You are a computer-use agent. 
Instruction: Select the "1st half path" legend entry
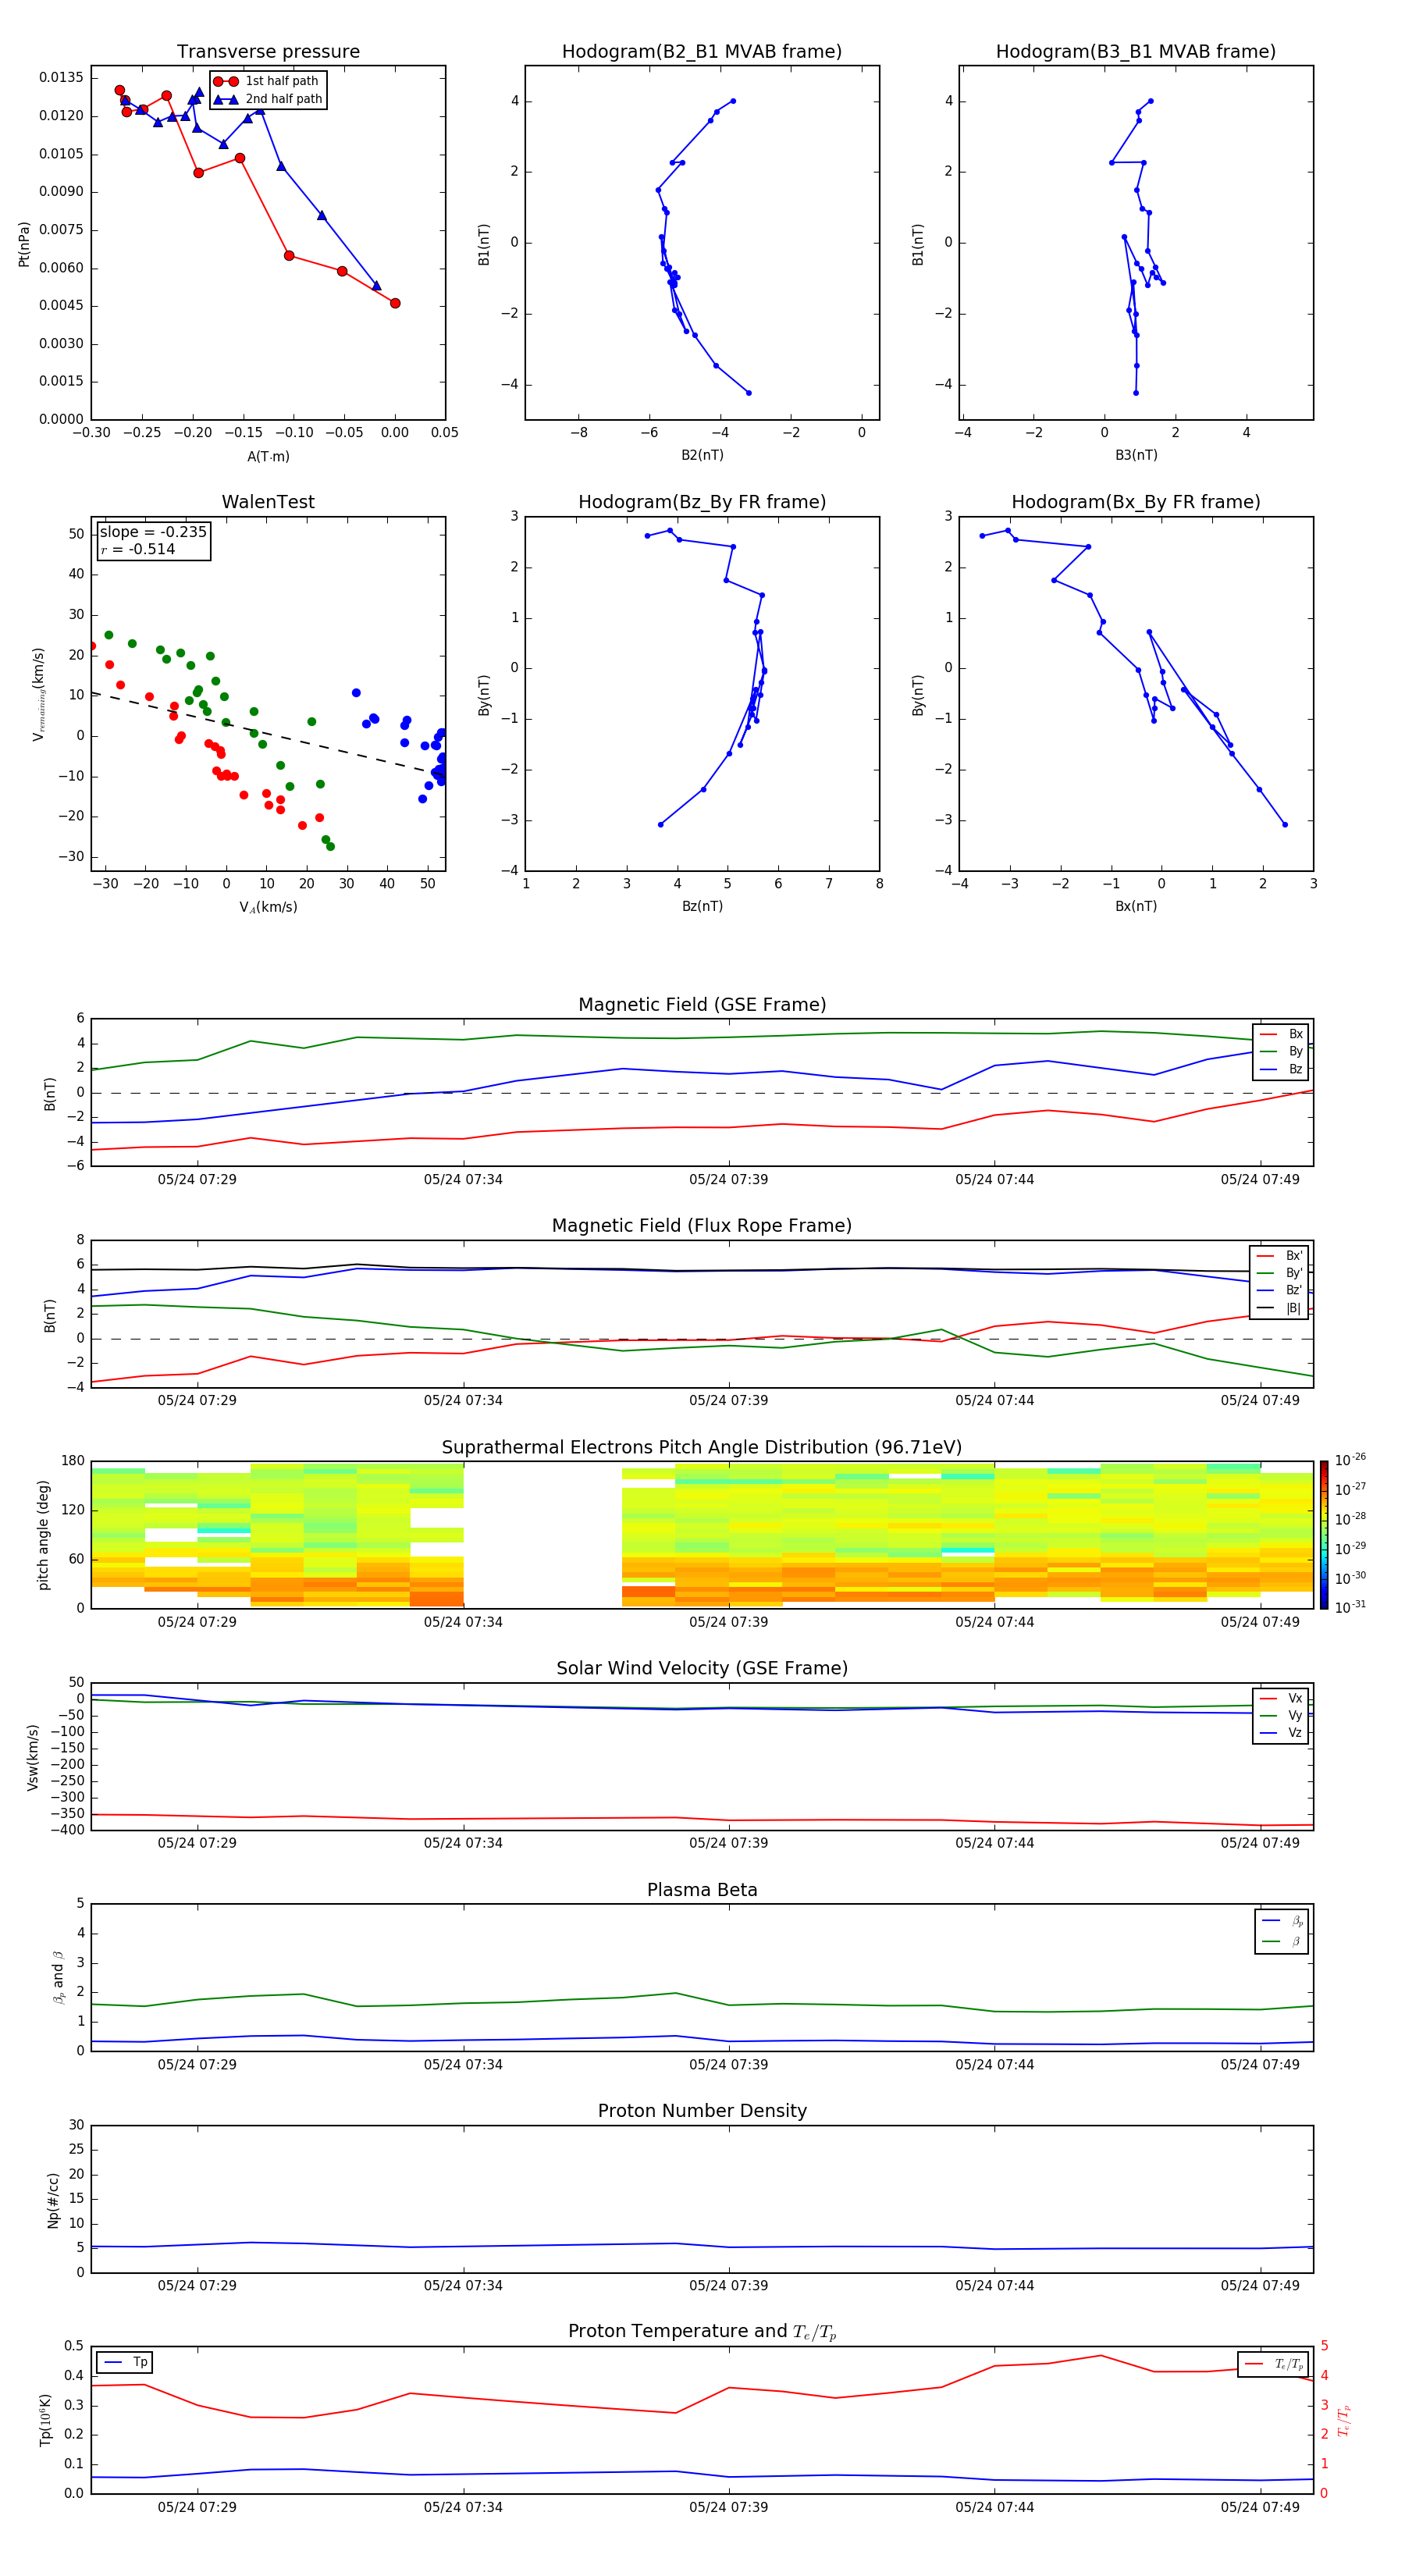tap(266, 81)
